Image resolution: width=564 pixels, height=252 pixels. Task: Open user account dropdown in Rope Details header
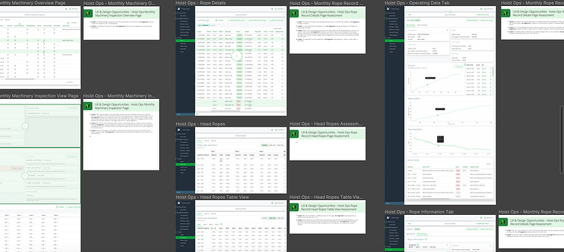pos(280,9)
